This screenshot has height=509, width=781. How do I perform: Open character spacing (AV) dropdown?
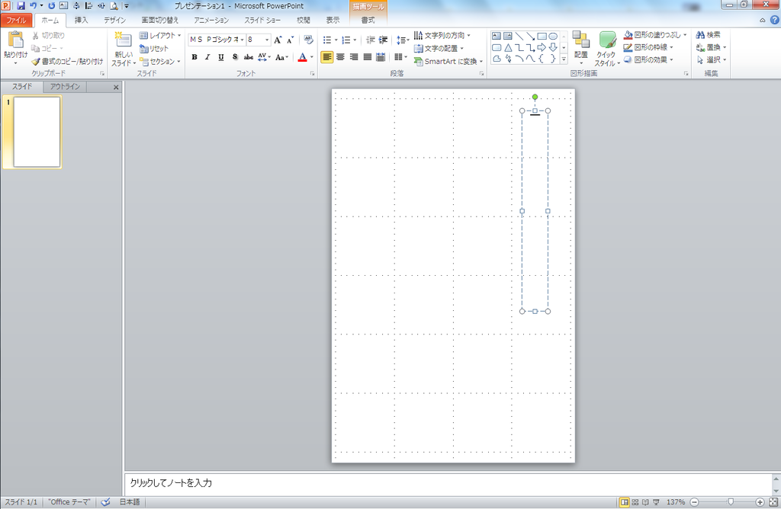[x=265, y=57]
